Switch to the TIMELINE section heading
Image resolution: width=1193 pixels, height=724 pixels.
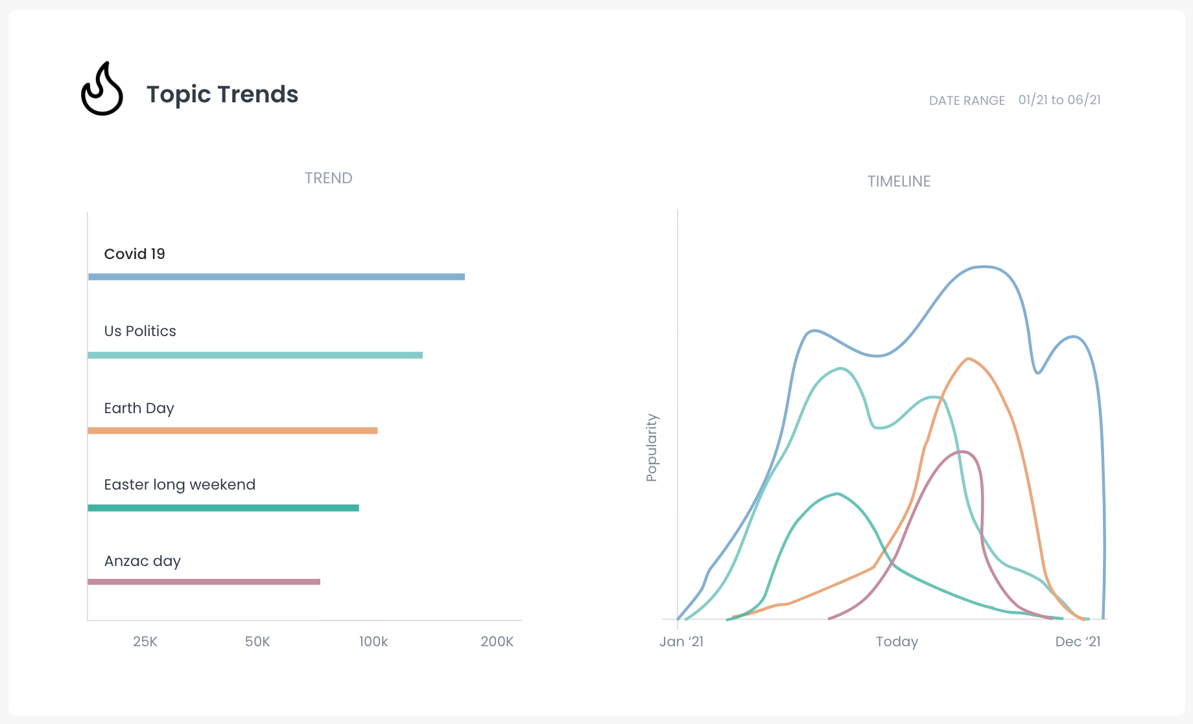(899, 181)
